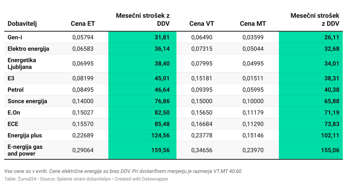This screenshot has height=186, width=347.
Task: Click the green cell showing 31,81
Action: point(142,37)
